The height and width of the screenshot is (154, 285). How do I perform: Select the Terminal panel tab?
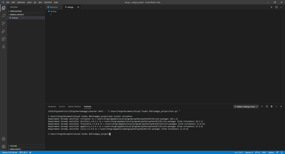coord(87,107)
